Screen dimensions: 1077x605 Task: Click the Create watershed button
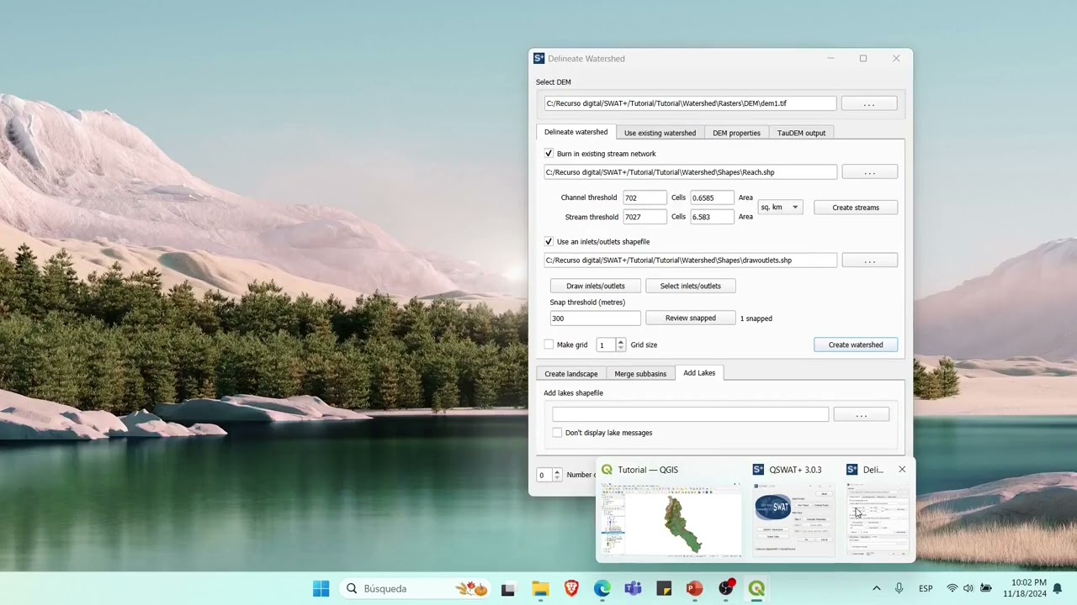pyautogui.click(x=856, y=345)
